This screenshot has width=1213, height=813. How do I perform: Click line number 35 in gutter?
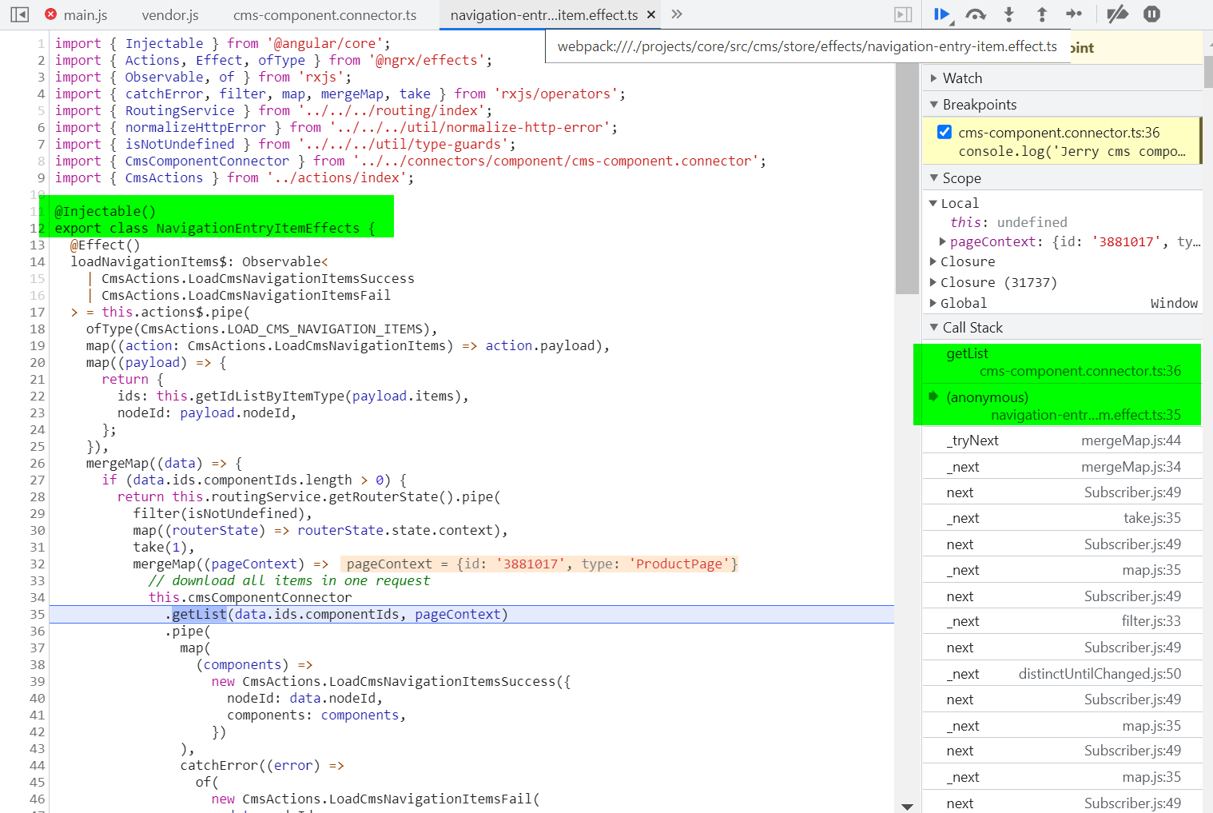[x=38, y=614]
